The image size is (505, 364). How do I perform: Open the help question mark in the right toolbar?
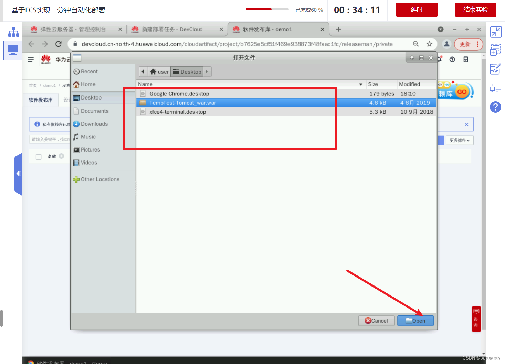495,107
